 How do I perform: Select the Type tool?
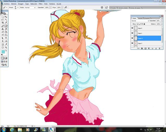pos(6,38)
